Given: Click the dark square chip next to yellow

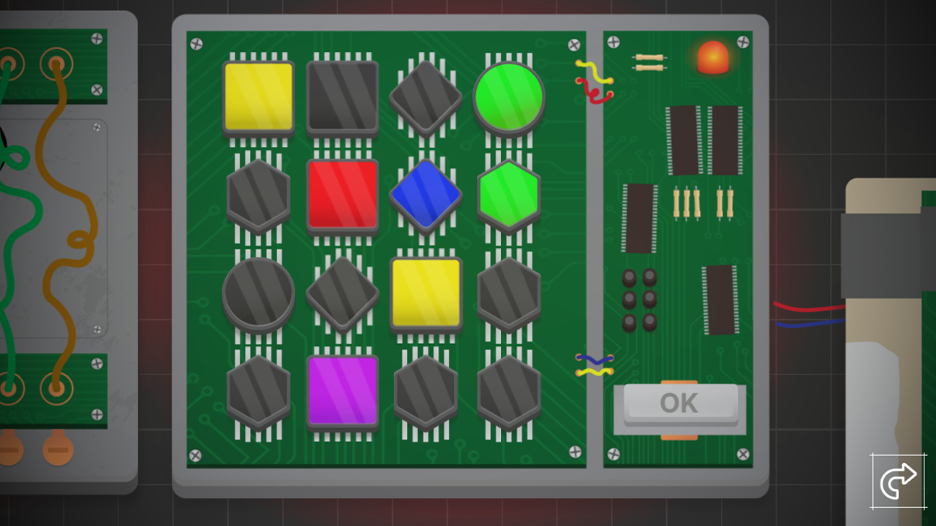Looking at the screenshot, I should click(x=342, y=99).
